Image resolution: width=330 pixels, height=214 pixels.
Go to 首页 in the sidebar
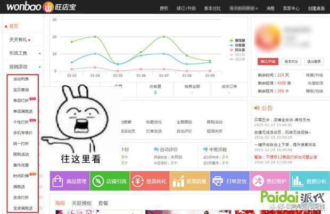pyautogui.click(x=14, y=26)
